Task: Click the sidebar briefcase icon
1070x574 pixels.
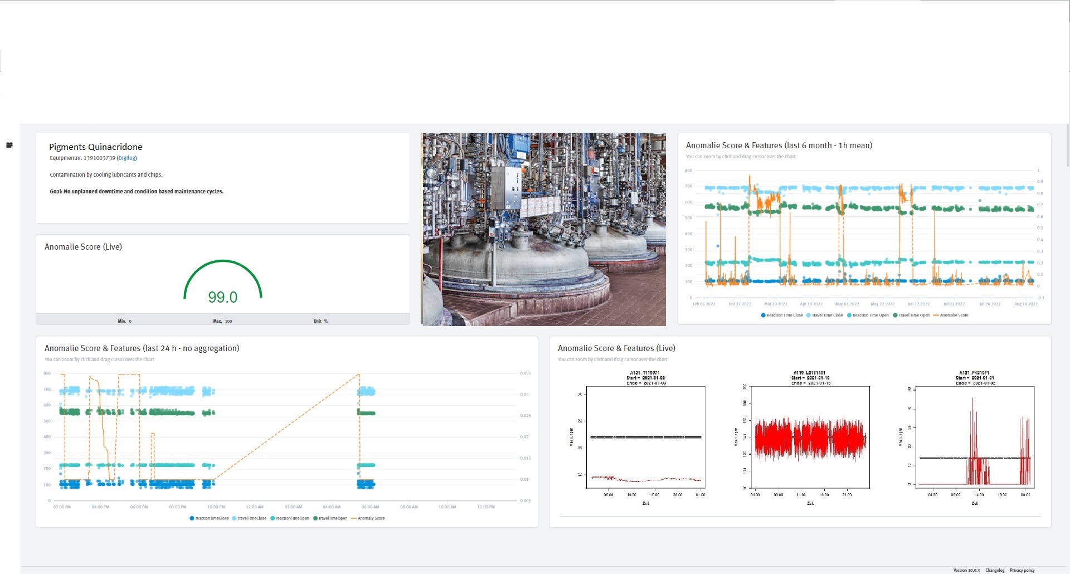Action: pyautogui.click(x=9, y=145)
